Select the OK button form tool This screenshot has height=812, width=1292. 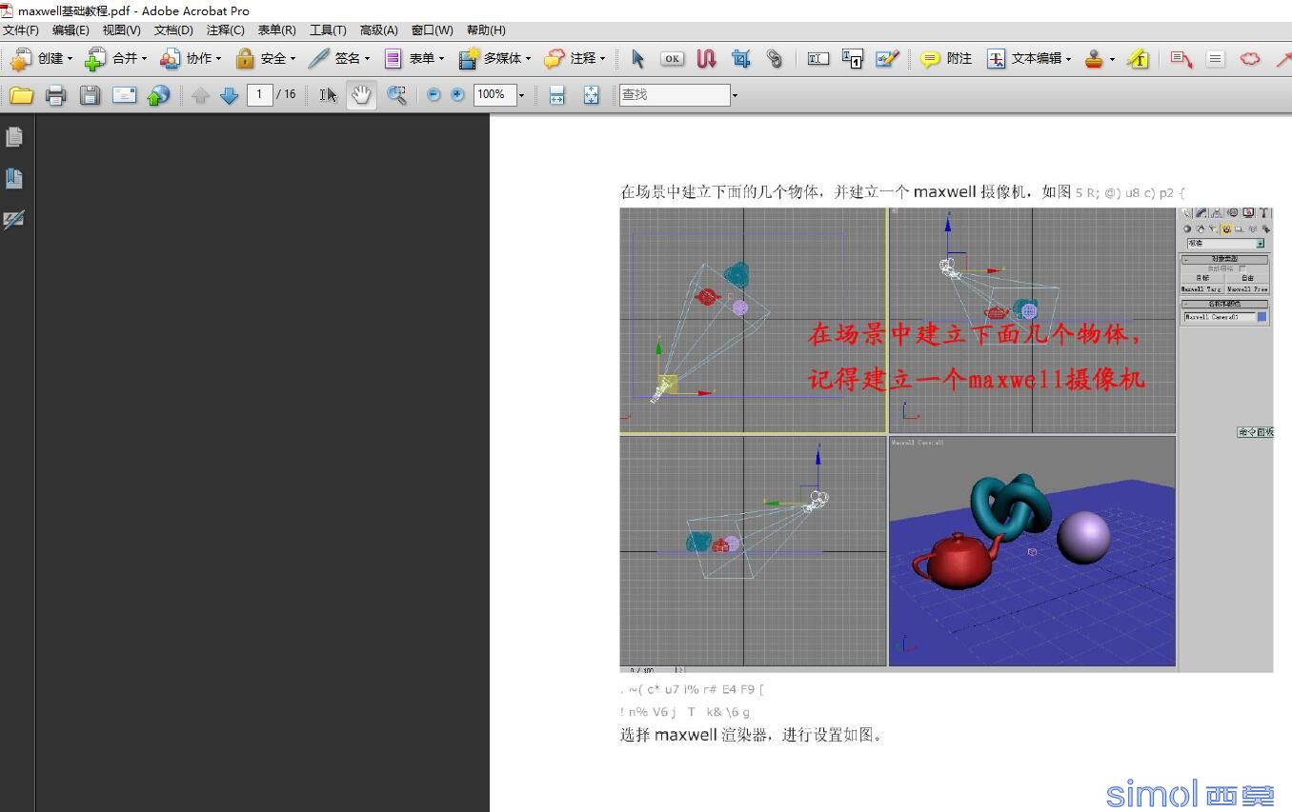click(672, 59)
